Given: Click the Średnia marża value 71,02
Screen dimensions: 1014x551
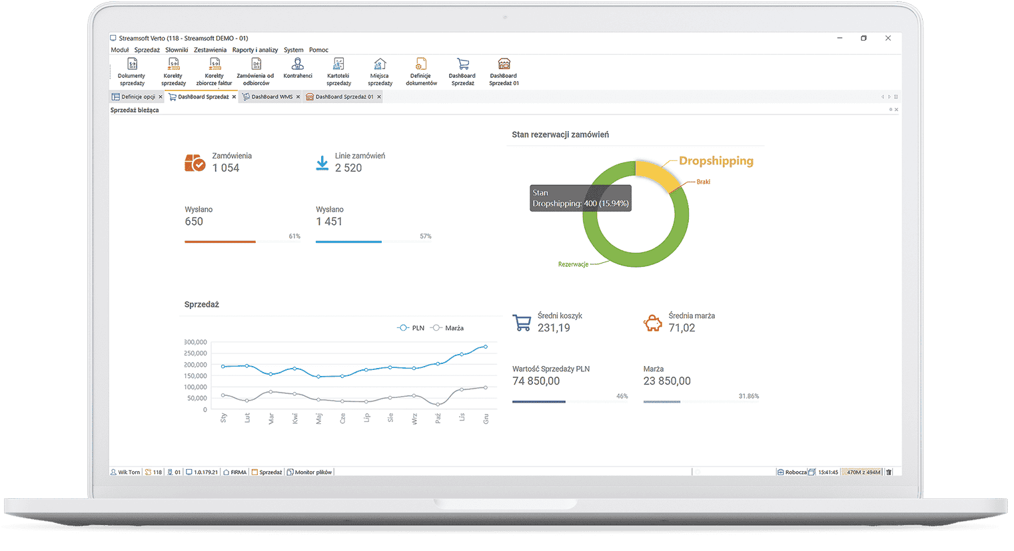Looking at the screenshot, I should (682, 328).
